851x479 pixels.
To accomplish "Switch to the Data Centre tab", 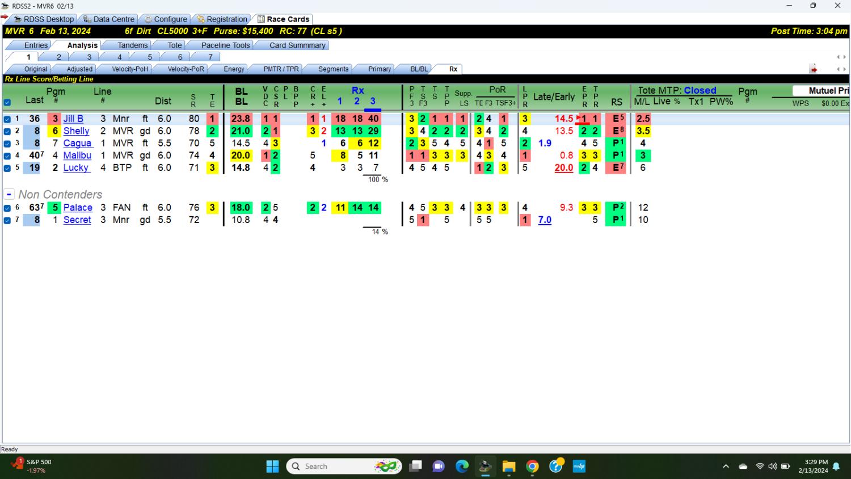I will (x=109, y=19).
